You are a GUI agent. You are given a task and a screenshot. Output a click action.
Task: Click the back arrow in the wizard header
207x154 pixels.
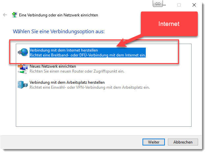[5, 15]
